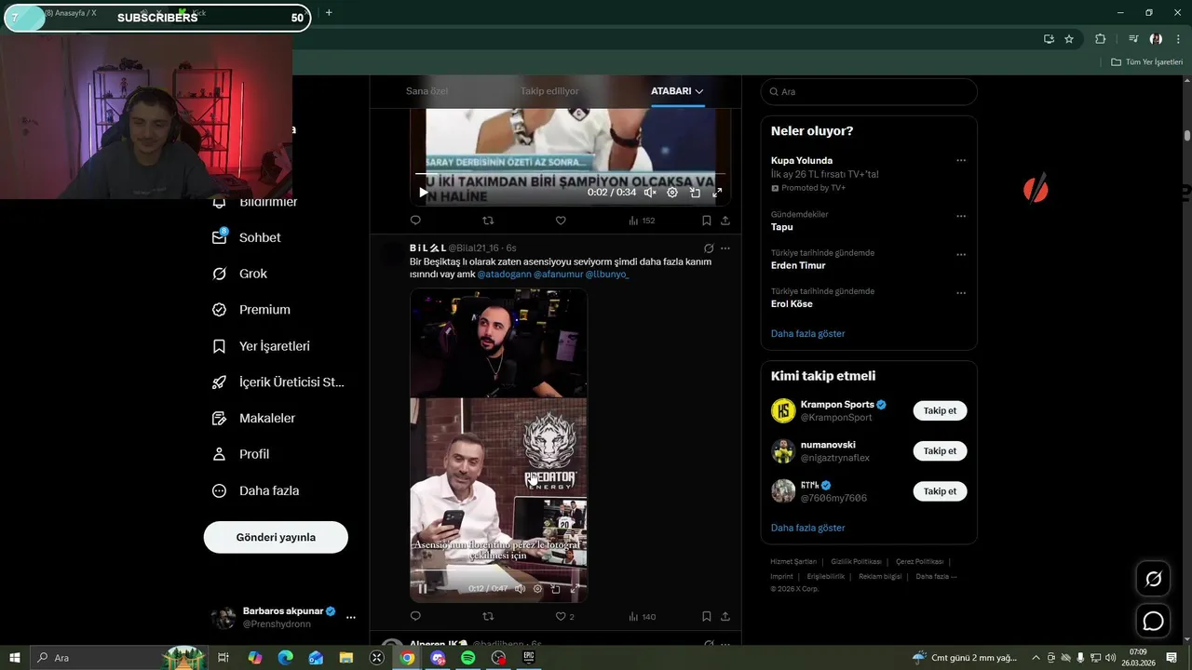Open options for Kupa Yolunda trend
The image size is (1192, 670).
tap(961, 160)
